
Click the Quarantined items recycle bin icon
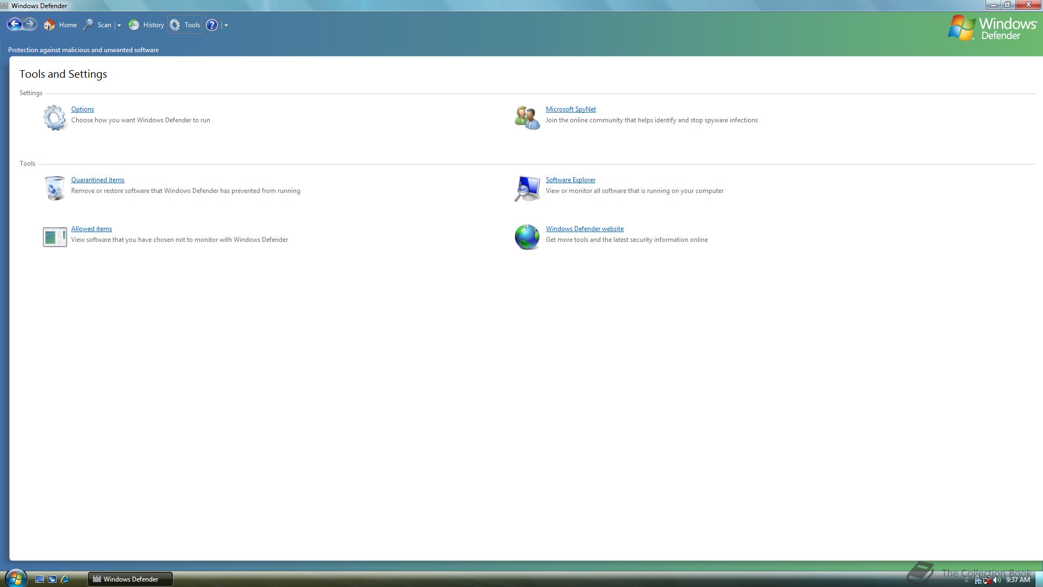coord(54,188)
